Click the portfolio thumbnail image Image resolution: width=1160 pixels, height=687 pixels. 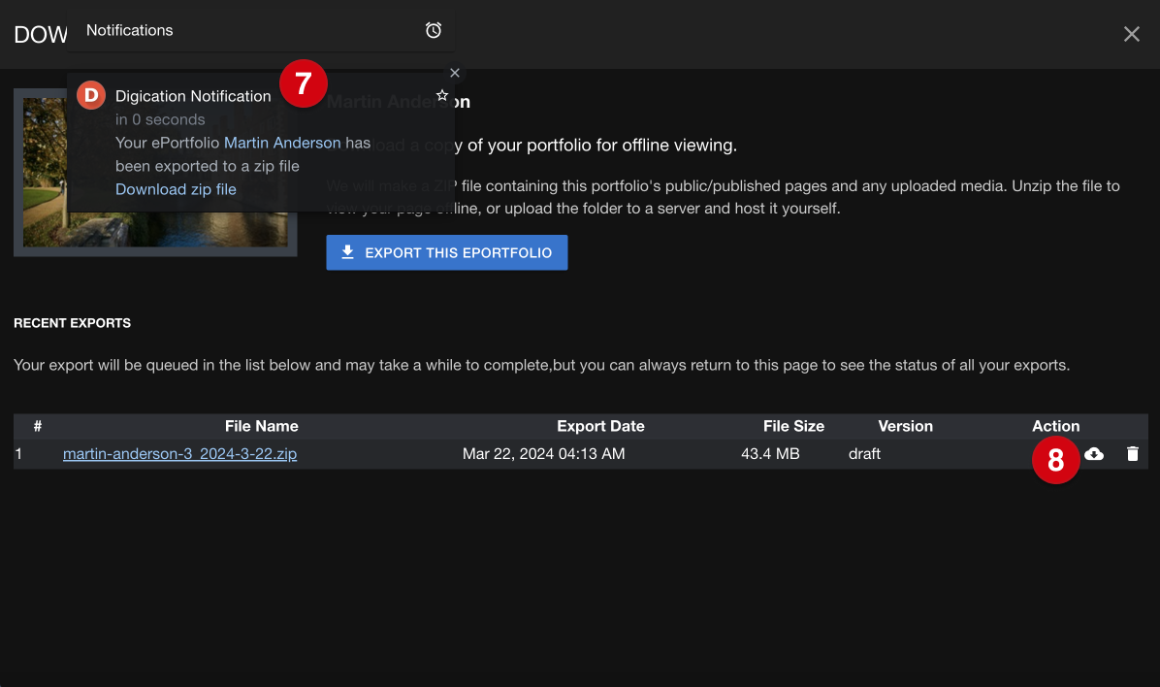[155, 173]
